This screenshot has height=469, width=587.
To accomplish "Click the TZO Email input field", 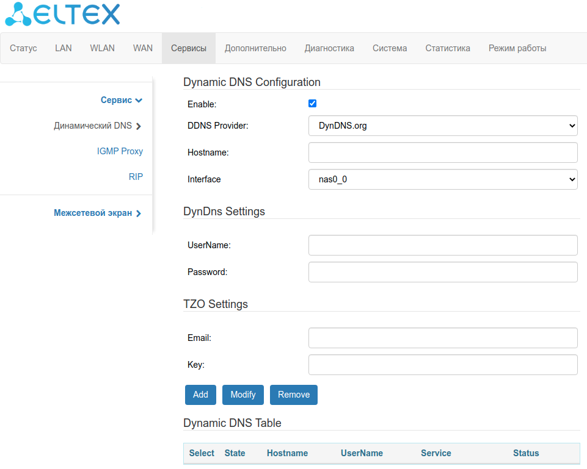I will [x=443, y=338].
